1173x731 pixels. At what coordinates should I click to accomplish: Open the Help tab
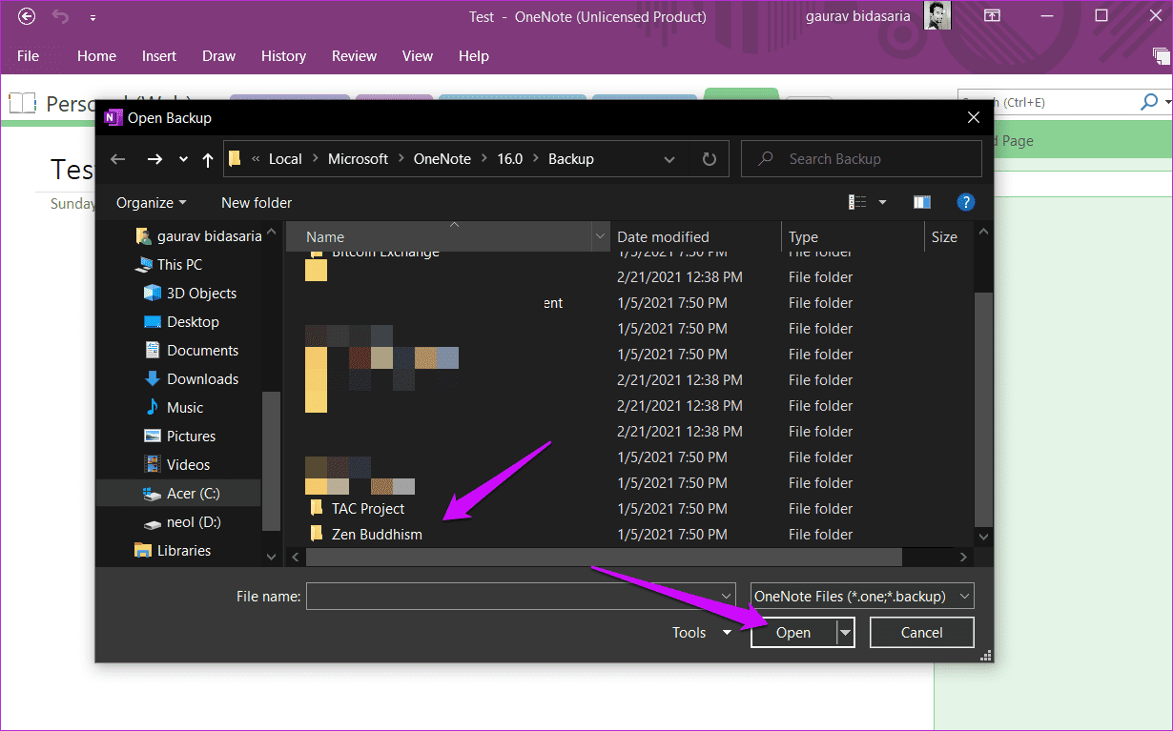pos(473,56)
